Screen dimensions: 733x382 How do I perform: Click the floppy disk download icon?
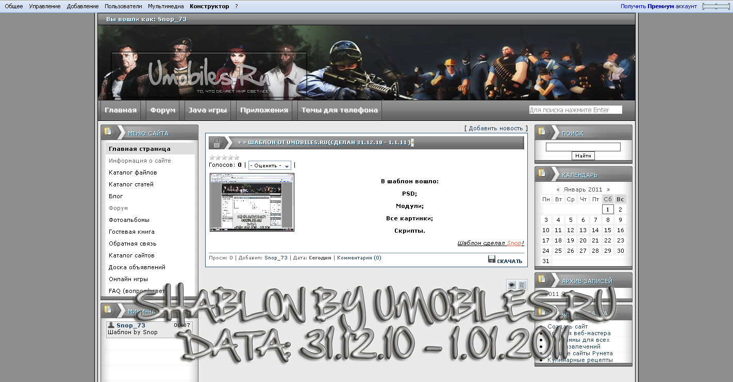[492, 259]
